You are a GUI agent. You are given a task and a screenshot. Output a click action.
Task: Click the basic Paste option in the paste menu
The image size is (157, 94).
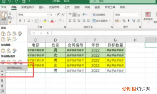pos(3,34)
